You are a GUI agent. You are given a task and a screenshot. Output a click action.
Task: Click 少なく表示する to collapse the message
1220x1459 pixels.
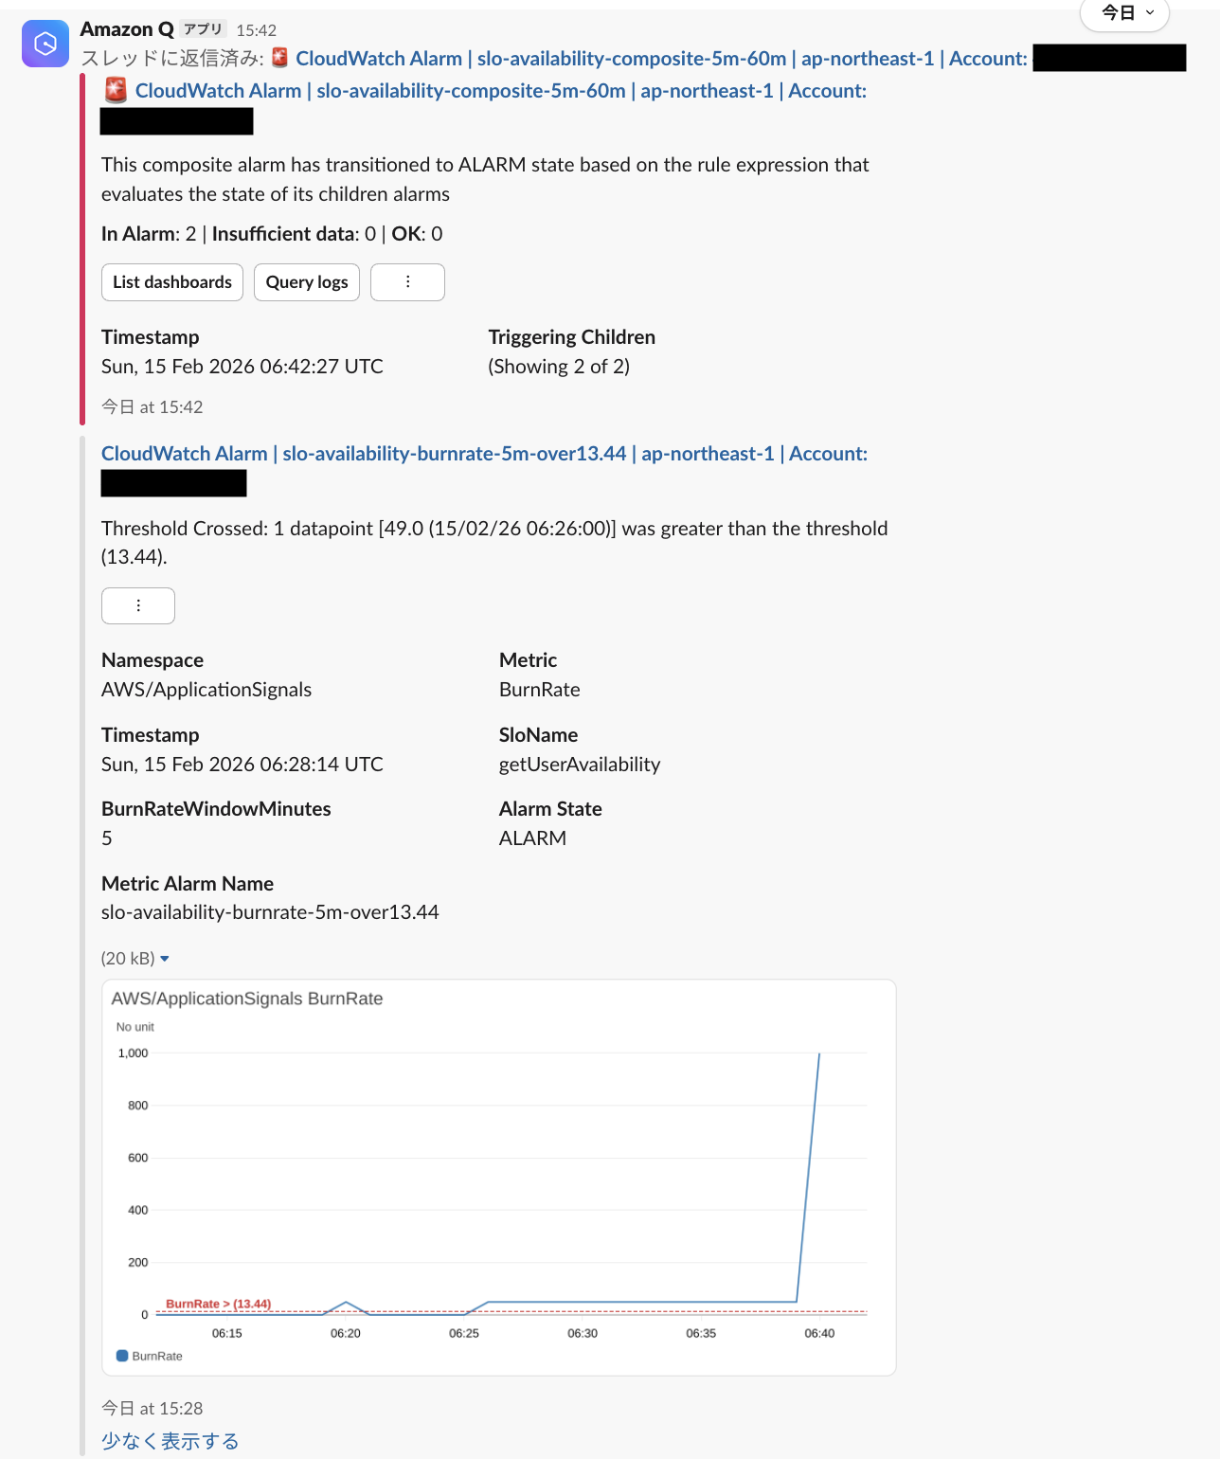pos(170,1439)
